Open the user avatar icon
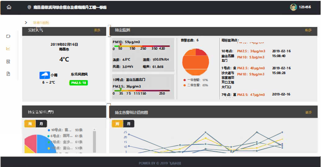 pyautogui.click(x=293, y=7)
